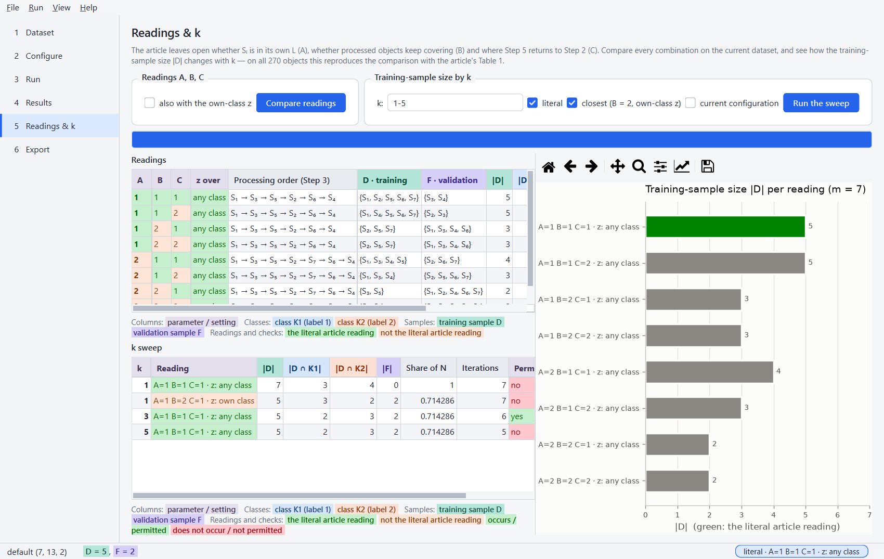Screen dimensions: 884x559
Task: Uncheck the 'closest (B = 2, own-class z)' checkbox
Action: tap(572, 103)
